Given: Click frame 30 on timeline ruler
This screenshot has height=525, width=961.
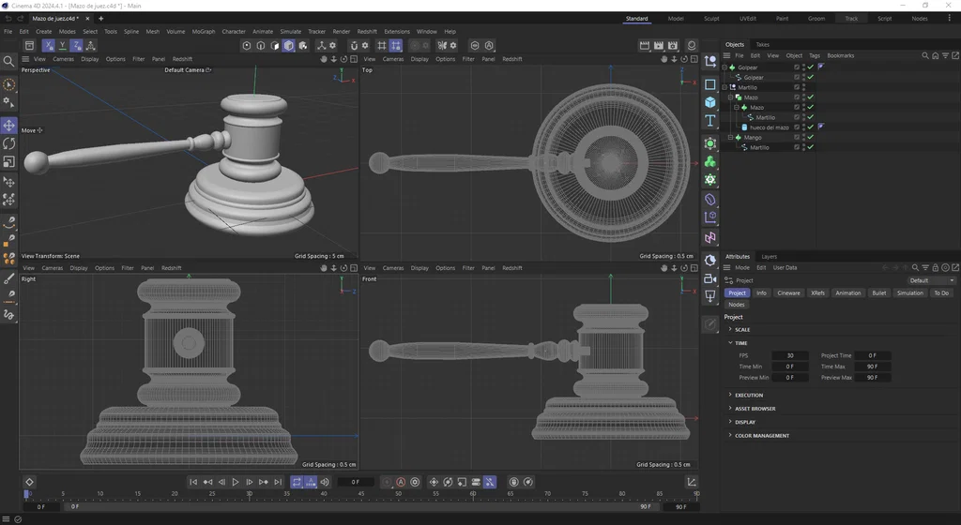Looking at the screenshot, I should [249, 493].
